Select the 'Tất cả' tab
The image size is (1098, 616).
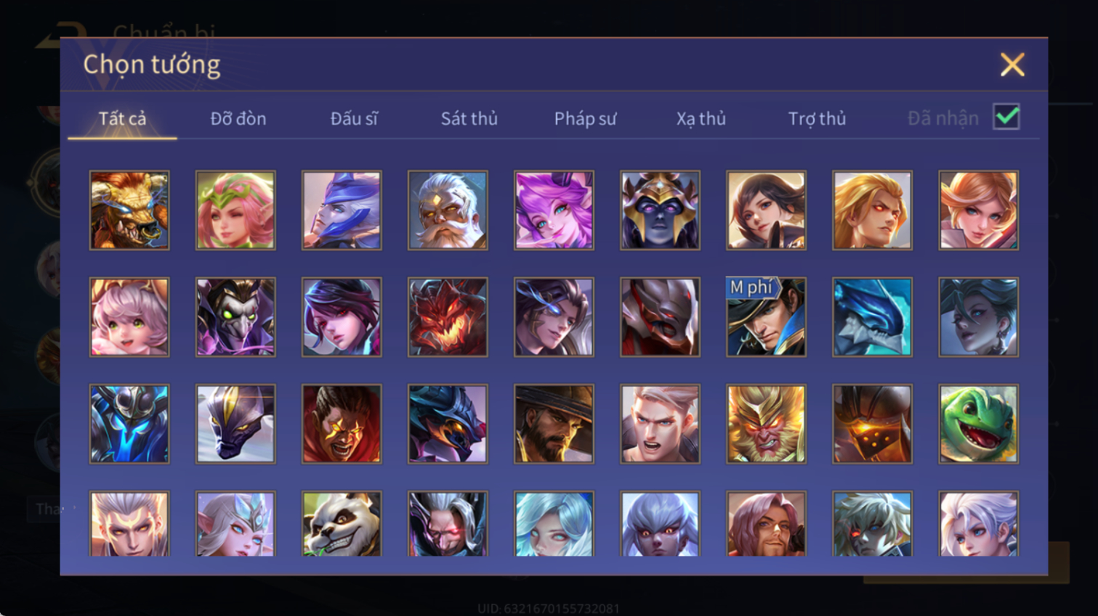click(x=122, y=118)
